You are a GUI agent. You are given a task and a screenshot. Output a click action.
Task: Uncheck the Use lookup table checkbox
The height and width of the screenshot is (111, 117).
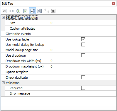[83, 39]
